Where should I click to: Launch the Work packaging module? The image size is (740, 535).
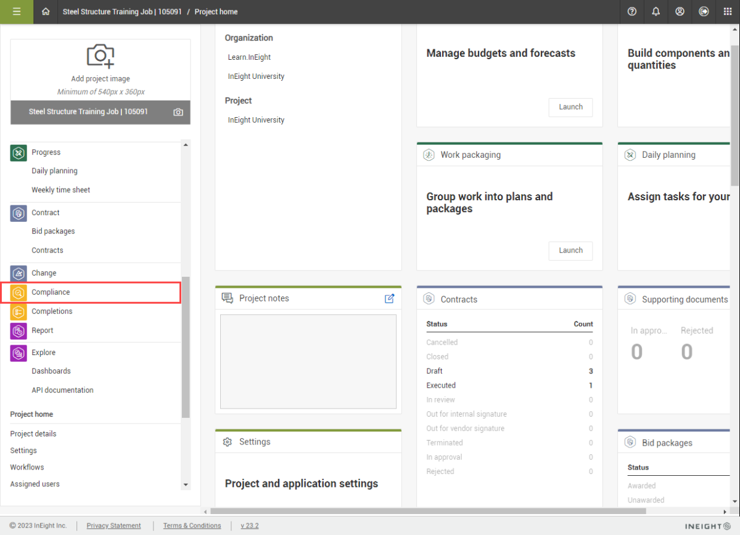(570, 250)
